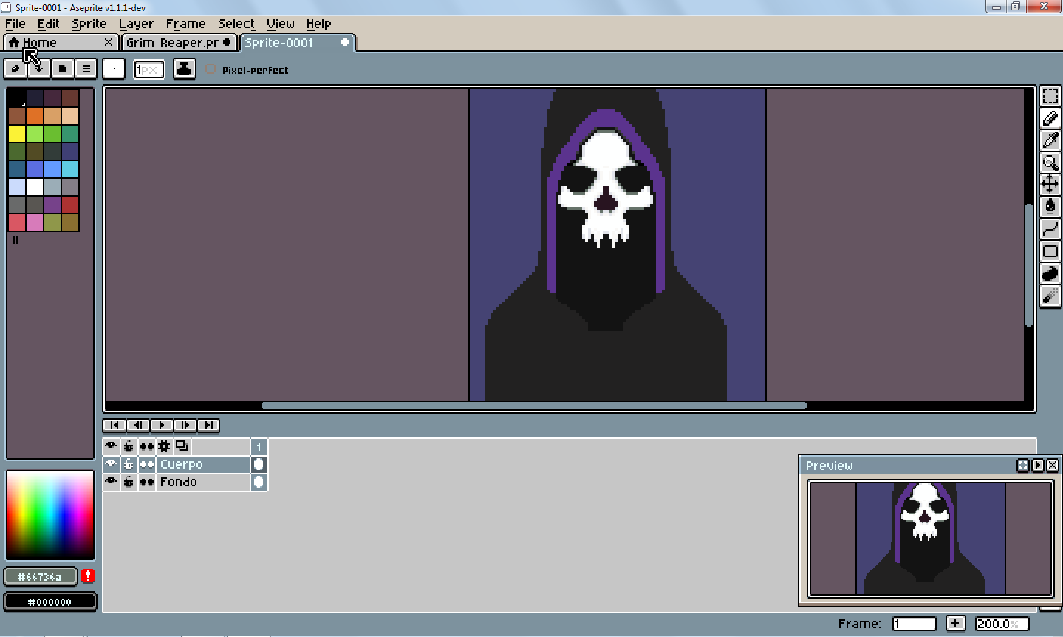This screenshot has height=637, width=1063.
Task: Open the palette presets folder button
Action: [x=63, y=69]
